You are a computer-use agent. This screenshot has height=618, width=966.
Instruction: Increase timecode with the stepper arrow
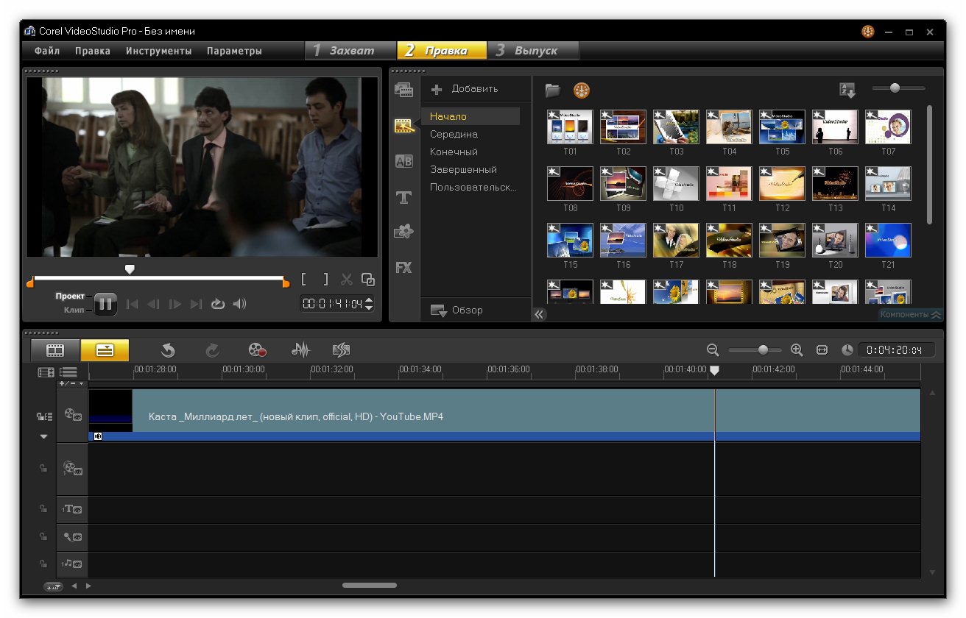(369, 299)
